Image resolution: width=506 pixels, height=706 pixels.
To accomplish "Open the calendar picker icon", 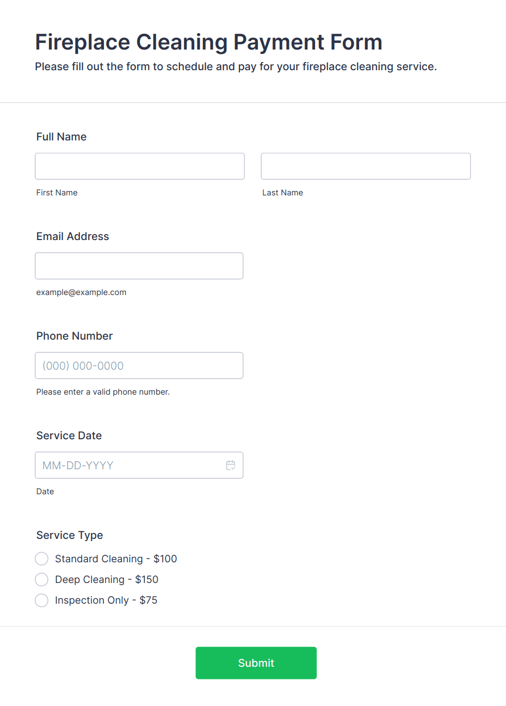I will point(231,465).
